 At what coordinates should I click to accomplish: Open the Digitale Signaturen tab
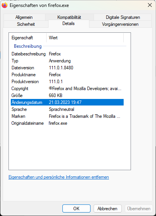(123, 17)
